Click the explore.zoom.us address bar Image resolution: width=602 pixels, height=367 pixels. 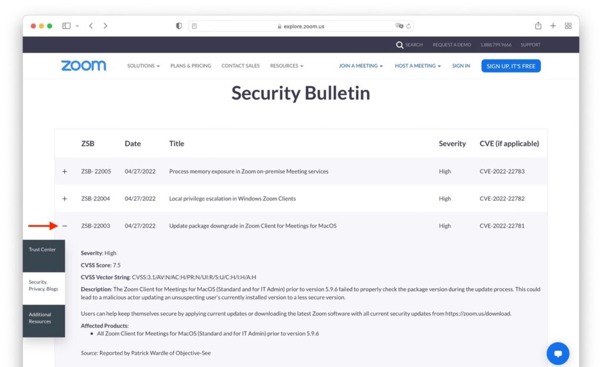click(300, 26)
